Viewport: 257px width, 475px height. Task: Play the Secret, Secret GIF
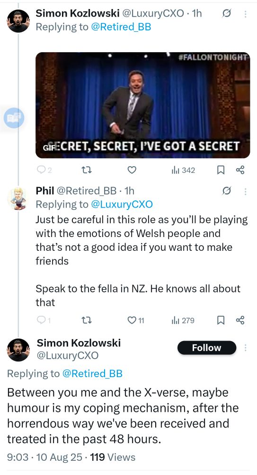142,105
